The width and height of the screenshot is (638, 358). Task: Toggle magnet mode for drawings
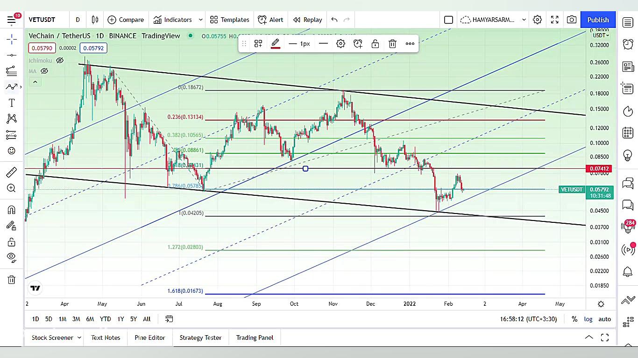click(x=12, y=210)
